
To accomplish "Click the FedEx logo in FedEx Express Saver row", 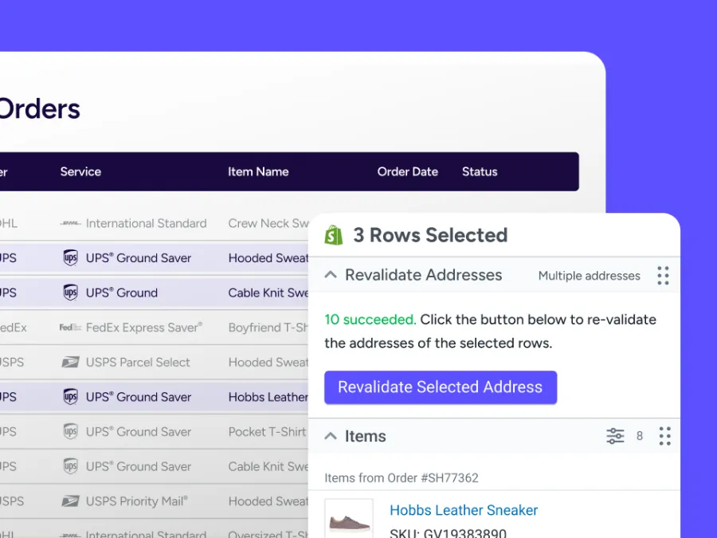I will pyautogui.click(x=70, y=328).
